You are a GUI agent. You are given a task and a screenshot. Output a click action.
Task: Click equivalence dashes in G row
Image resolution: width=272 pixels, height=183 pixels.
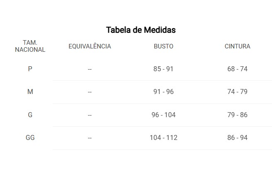coord(90,115)
